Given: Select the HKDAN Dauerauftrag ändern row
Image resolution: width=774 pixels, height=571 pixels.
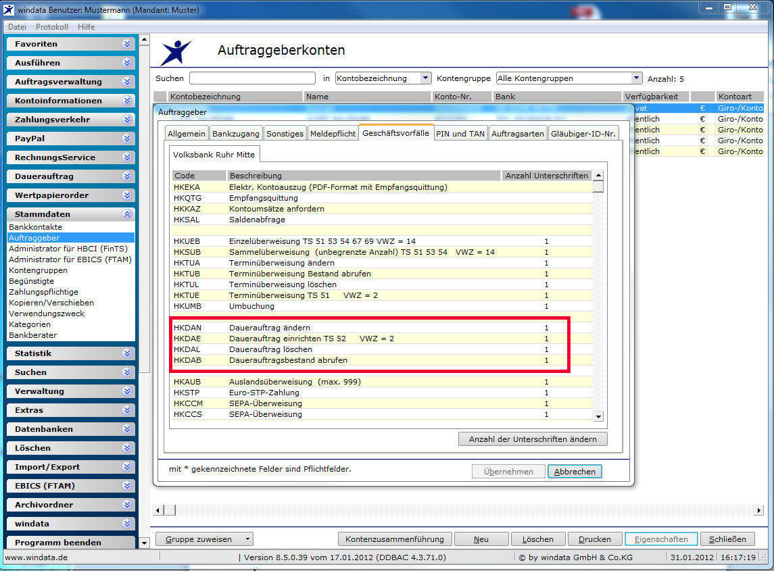Looking at the screenshot, I should [381, 328].
